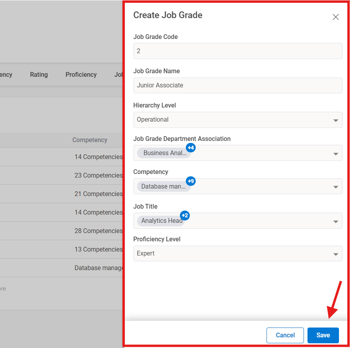Select the Database man... competency chip

(162, 186)
